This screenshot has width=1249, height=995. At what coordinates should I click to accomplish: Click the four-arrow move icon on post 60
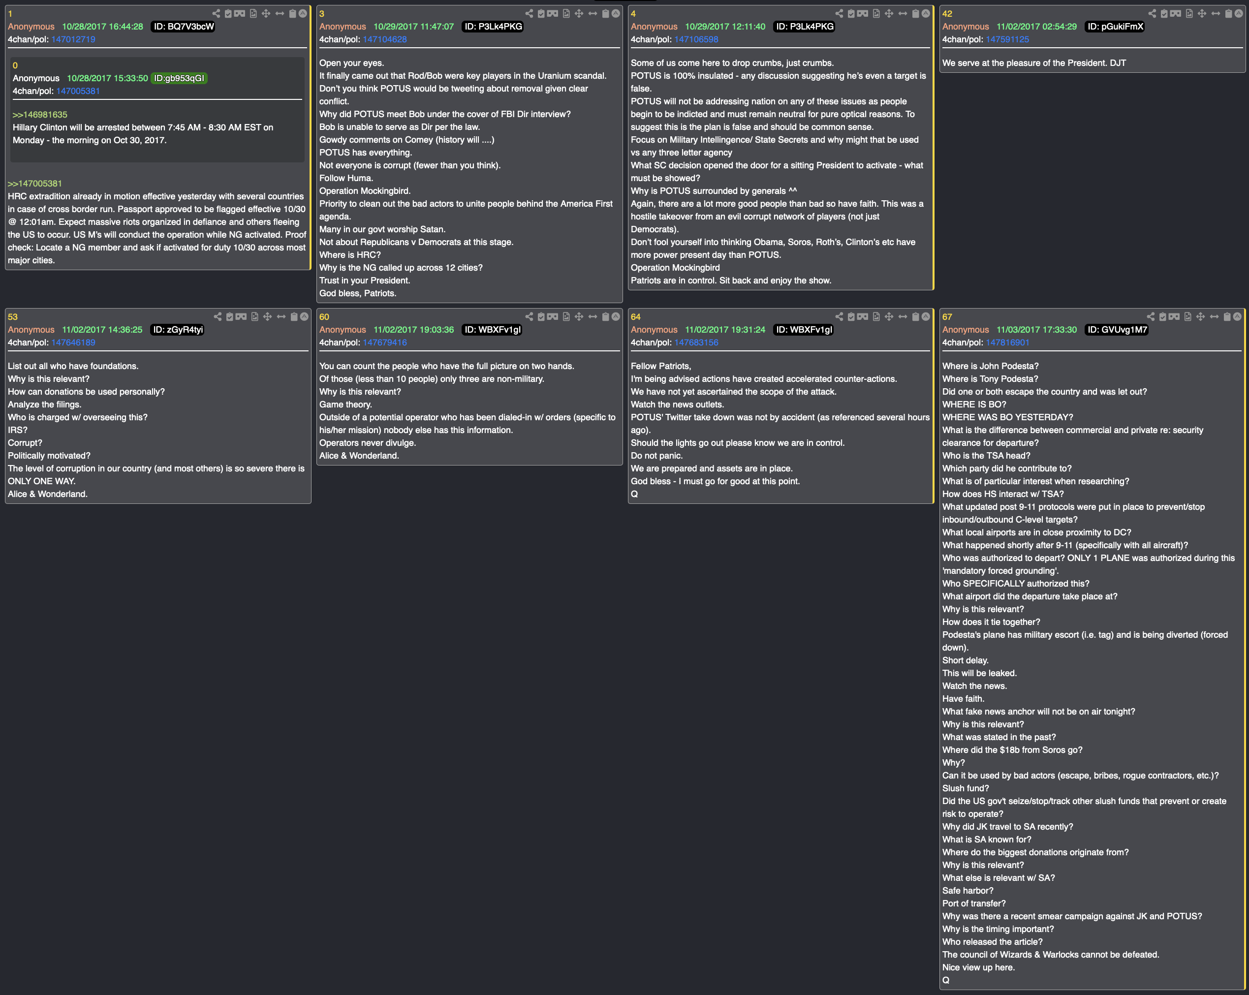(x=579, y=317)
